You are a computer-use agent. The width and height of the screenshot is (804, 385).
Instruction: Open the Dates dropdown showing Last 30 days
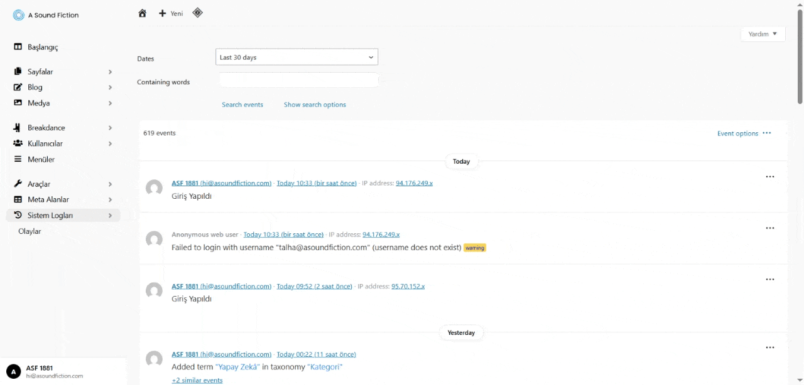pyautogui.click(x=296, y=57)
